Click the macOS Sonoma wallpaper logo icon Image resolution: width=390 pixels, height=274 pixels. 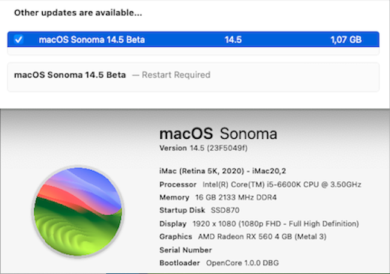point(78,212)
